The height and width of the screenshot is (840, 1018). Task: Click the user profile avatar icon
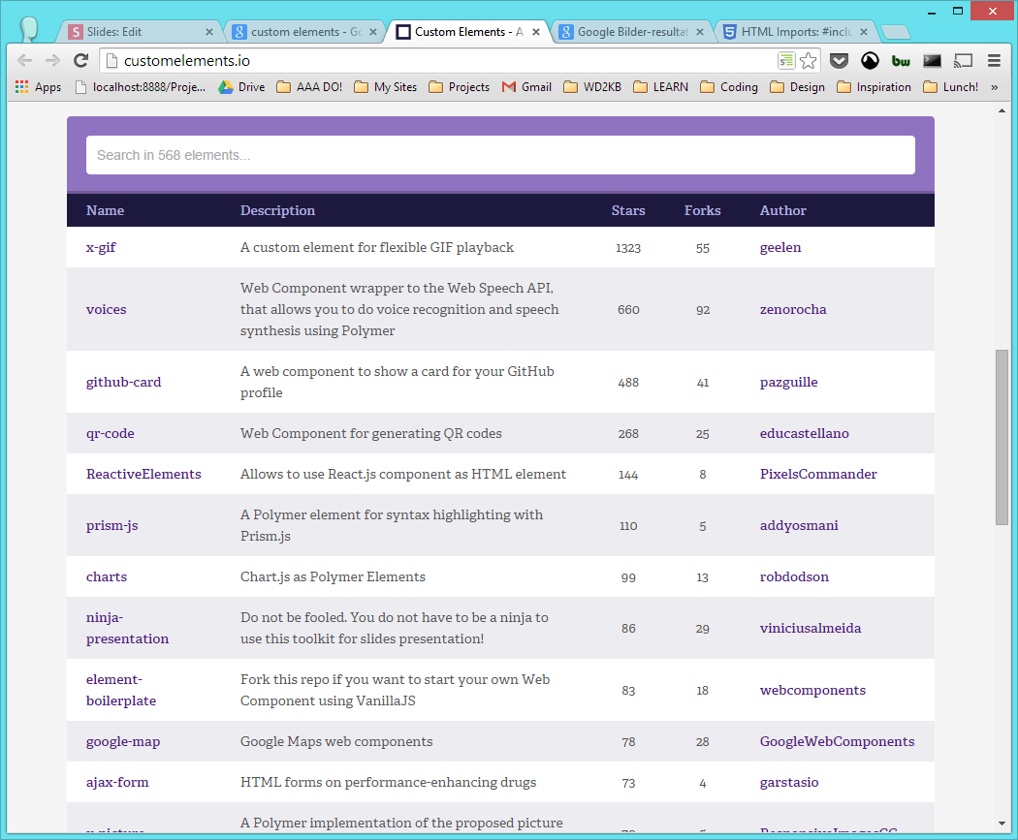point(29,29)
